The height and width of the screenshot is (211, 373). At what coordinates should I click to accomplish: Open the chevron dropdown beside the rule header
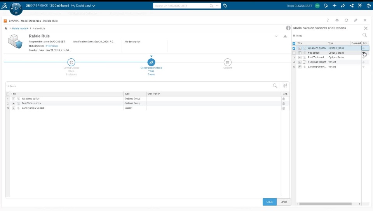tap(276, 36)
